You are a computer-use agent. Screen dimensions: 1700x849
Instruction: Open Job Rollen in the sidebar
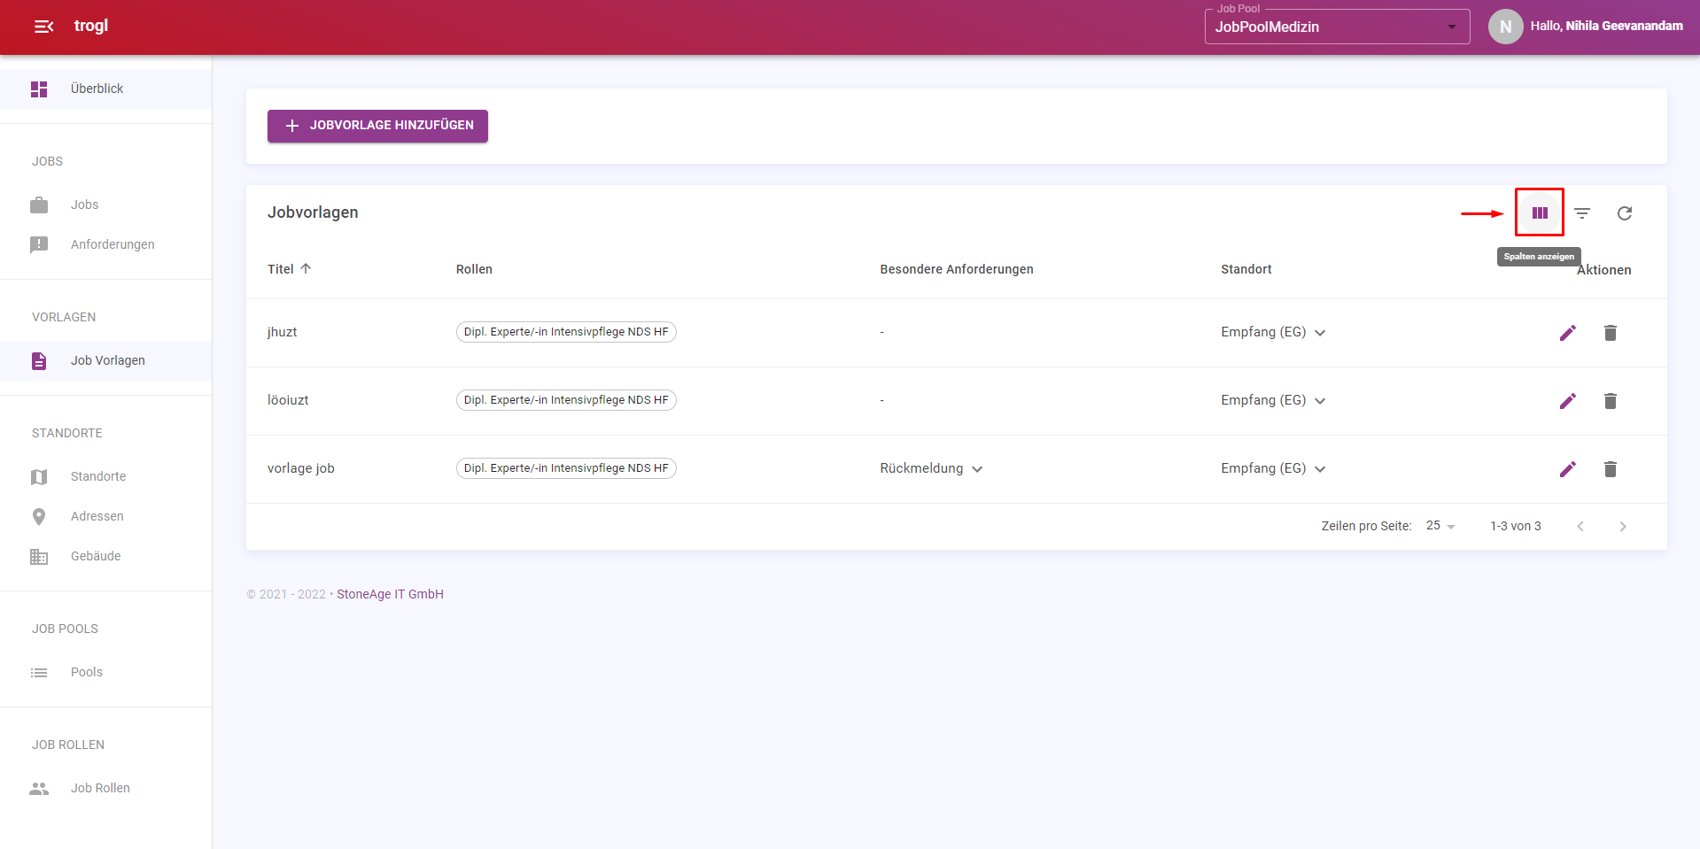pos(105,788)
